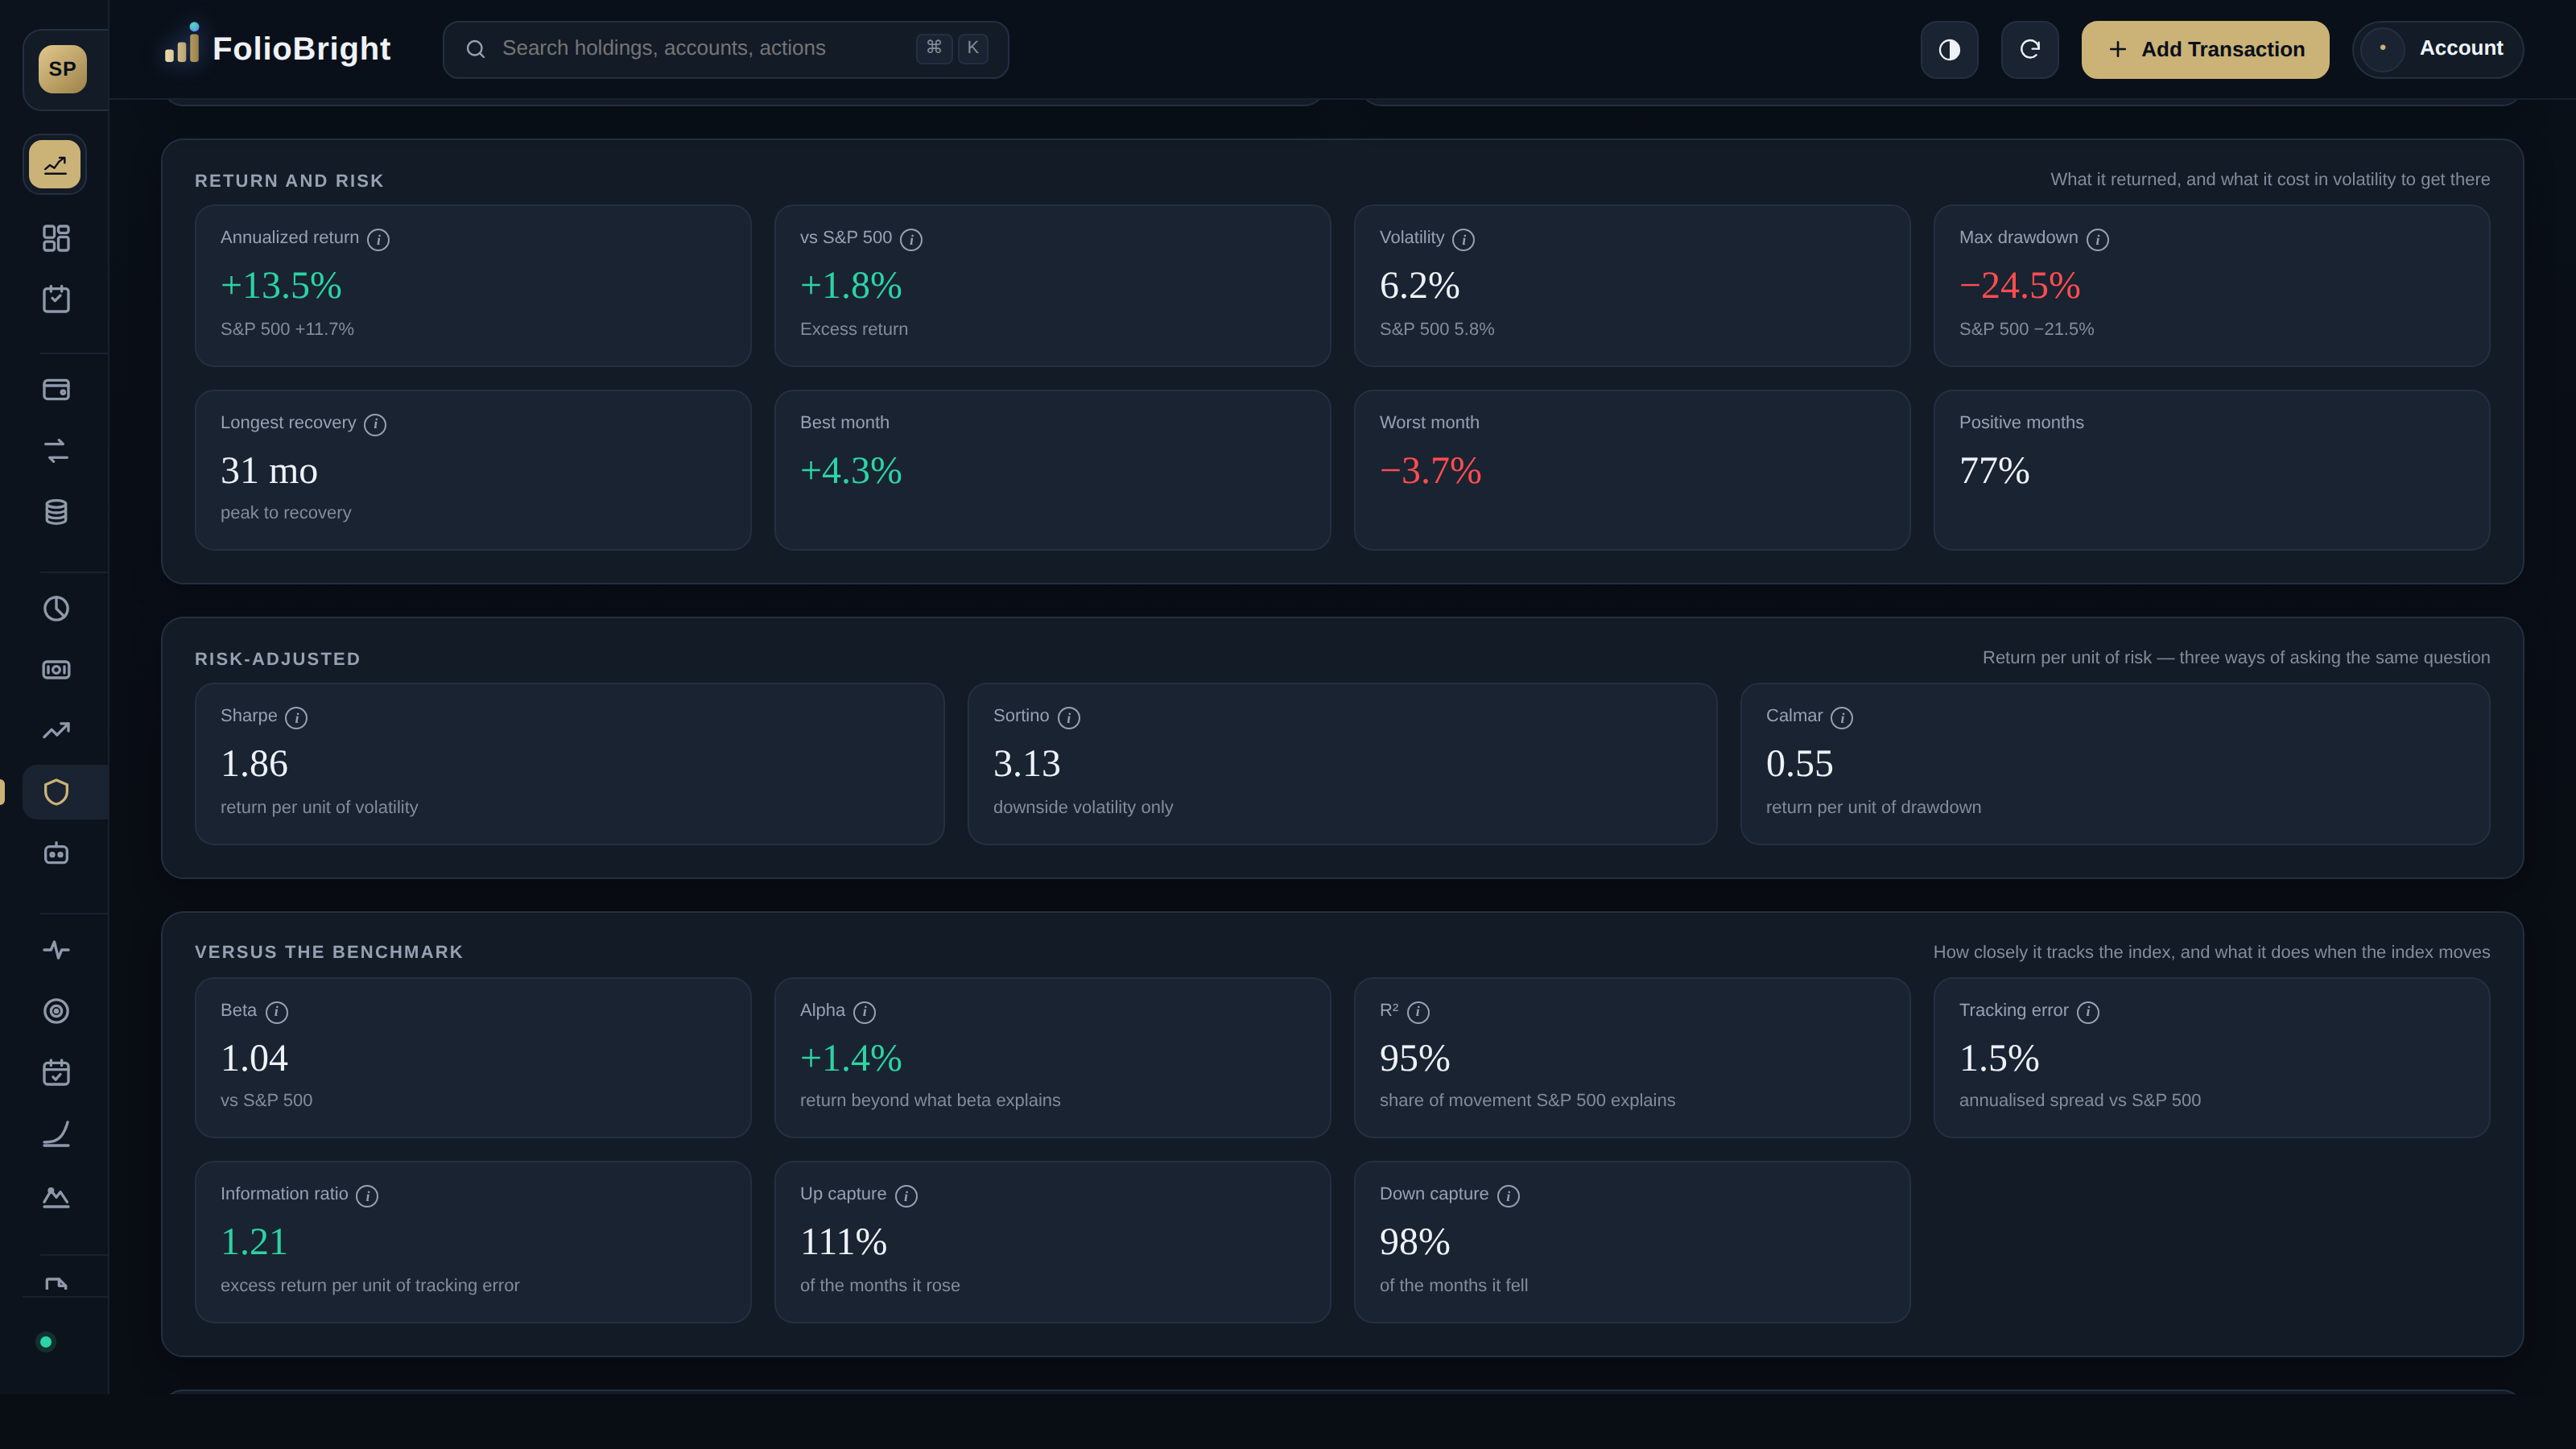The width and height of the screenshot is (2576, 1449).
Task: Open the wallet accounts sidebar icon
Action: pyautogui.click(x=56, y=389)
